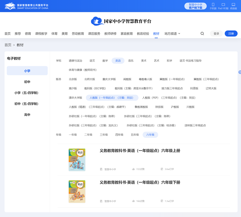Click the mobile phone version (手机版) icon
Screen dimensions: 241x217
tap(214, 5)
